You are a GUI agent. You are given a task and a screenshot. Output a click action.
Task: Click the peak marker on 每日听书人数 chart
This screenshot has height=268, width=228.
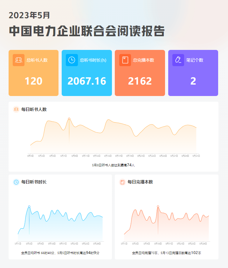(69, 119)
